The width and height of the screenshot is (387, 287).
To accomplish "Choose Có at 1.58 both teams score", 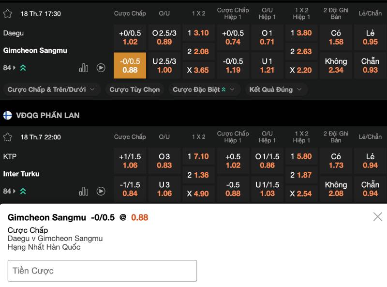I will tap(336, 37).
